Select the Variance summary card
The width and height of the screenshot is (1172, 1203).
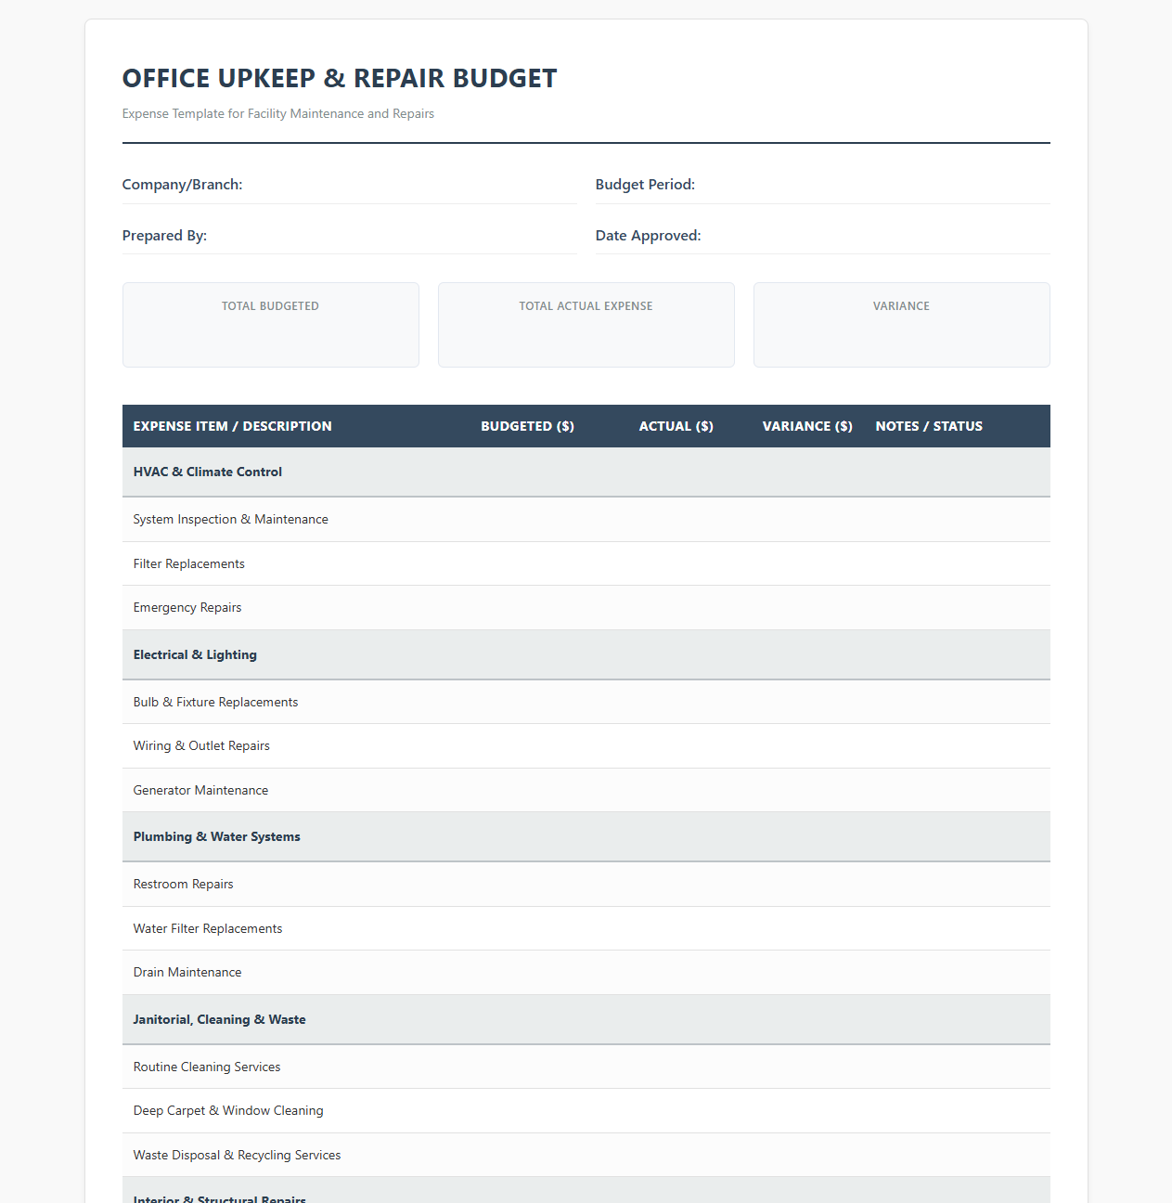point(902,325)
